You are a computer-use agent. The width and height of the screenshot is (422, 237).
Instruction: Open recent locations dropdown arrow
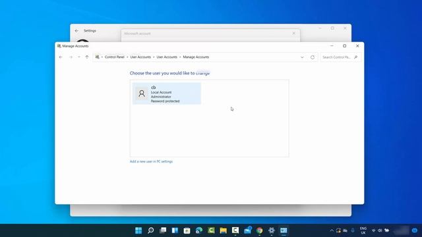[79, 57]
